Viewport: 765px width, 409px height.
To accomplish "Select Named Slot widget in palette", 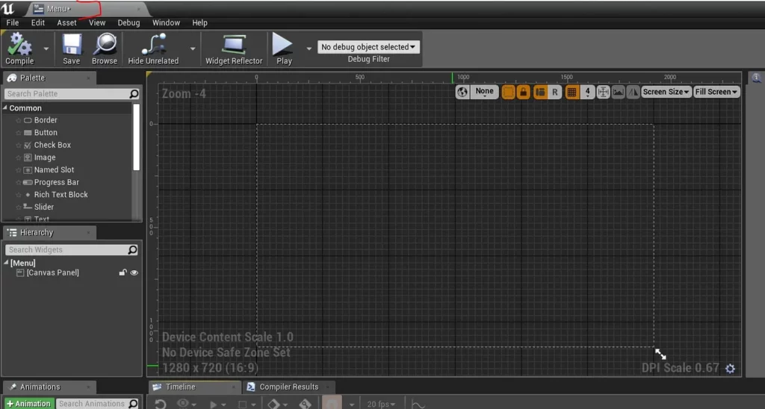I will pyautogui.click(x=54, y=169).
